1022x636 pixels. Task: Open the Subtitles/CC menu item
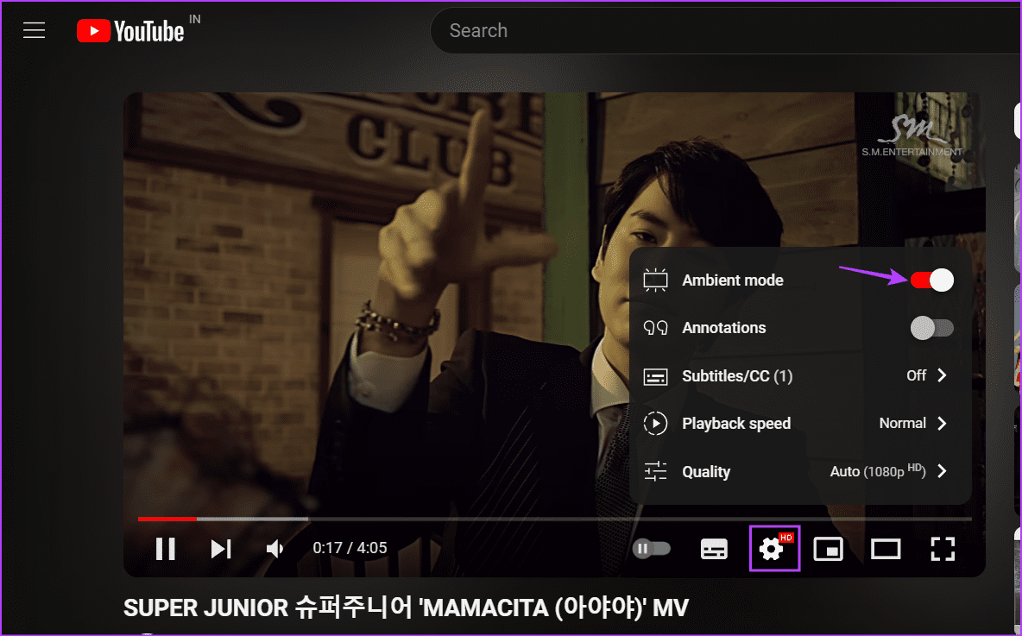(x=800, y=376)
